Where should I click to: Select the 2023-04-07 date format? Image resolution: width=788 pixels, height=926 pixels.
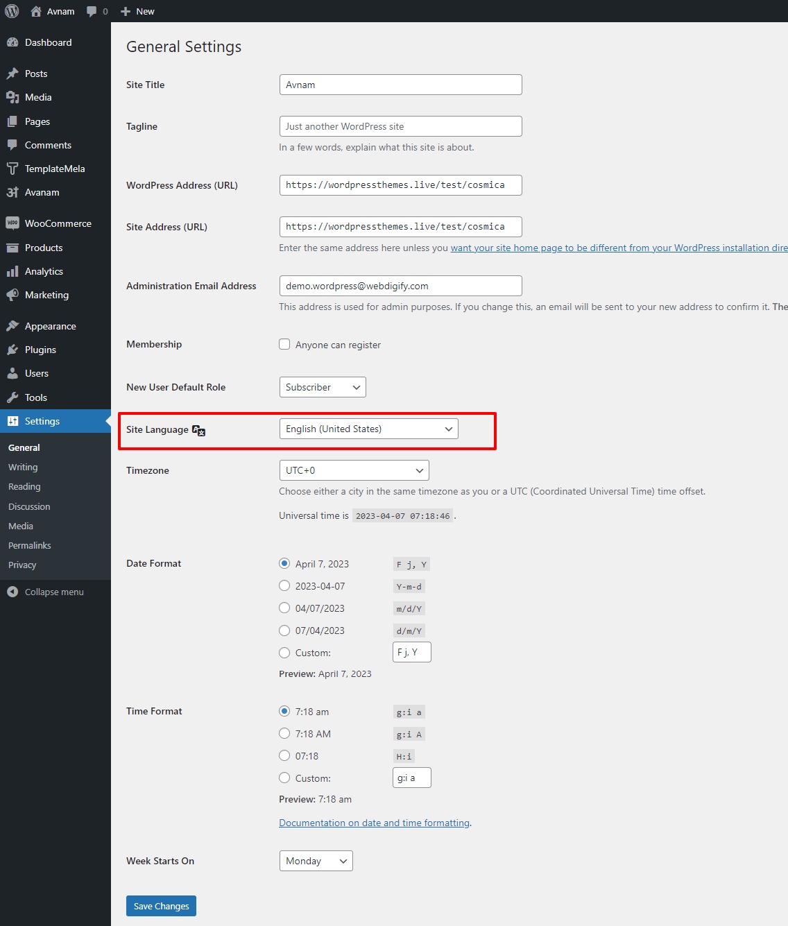[x=284, y=585]
